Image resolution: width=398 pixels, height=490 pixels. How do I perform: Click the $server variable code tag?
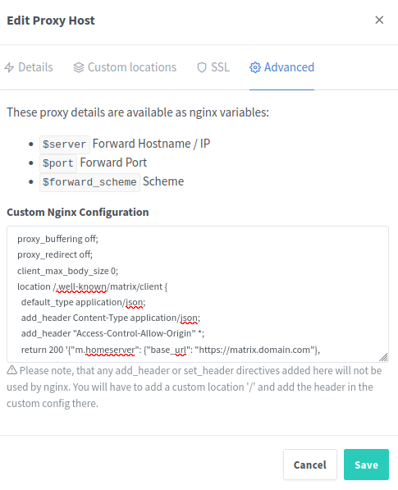click(x=65, y=144)
